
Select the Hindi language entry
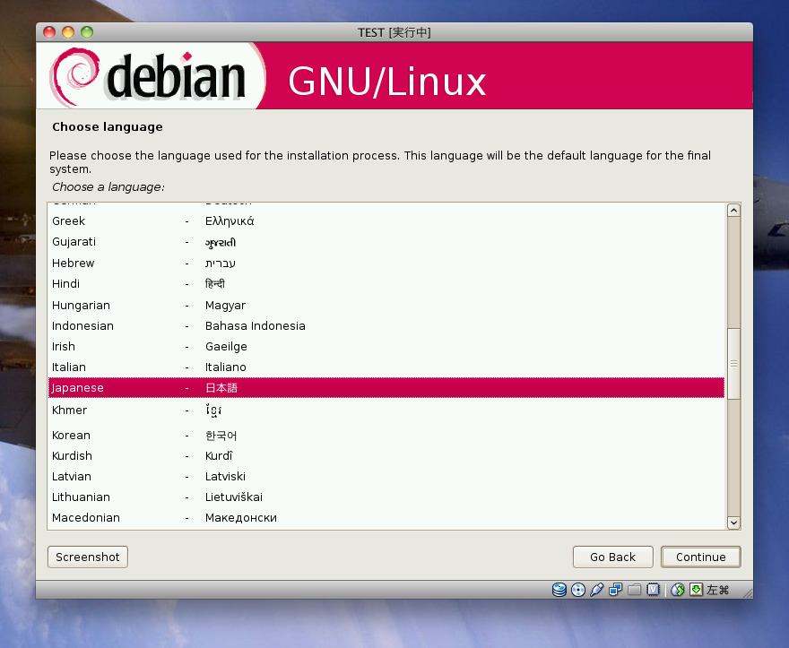point(386,284)
